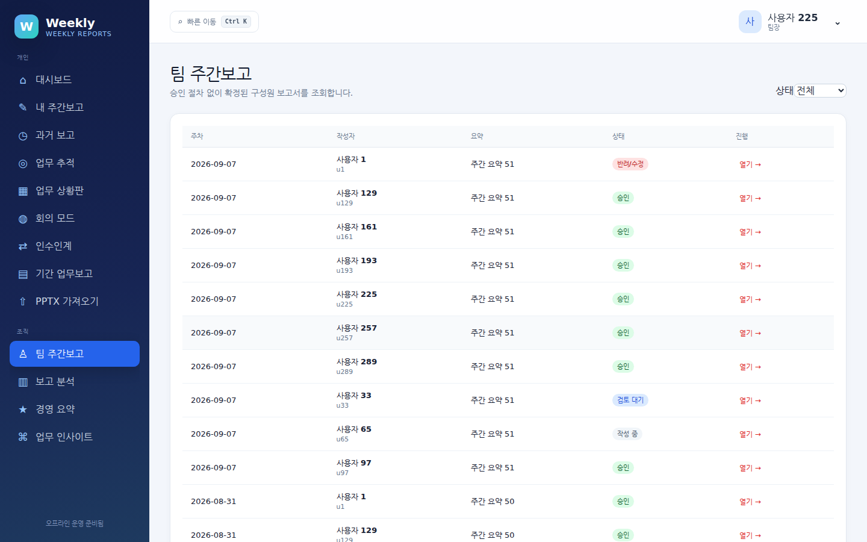867x542 pixels.
Task: Click 주간 요약 51 in 사용자 257 row
Action: coord(493,333)
